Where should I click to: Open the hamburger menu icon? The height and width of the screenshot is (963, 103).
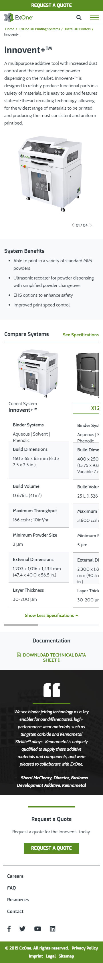click(94, 17)
